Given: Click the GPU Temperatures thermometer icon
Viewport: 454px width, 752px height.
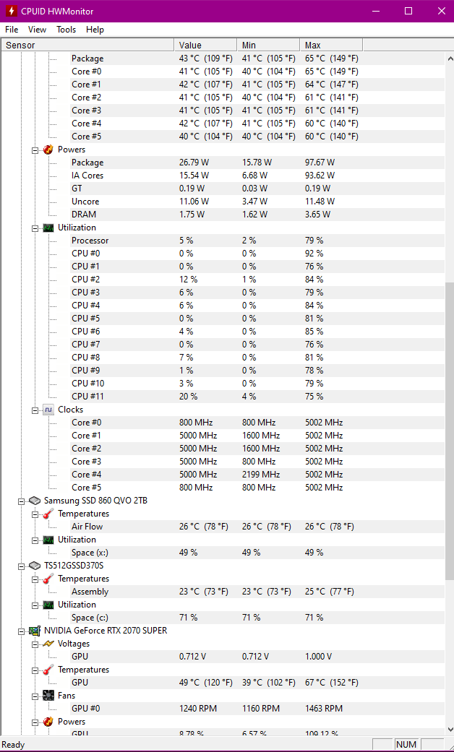Looking at the screenshot, I should tap(48, 670).
